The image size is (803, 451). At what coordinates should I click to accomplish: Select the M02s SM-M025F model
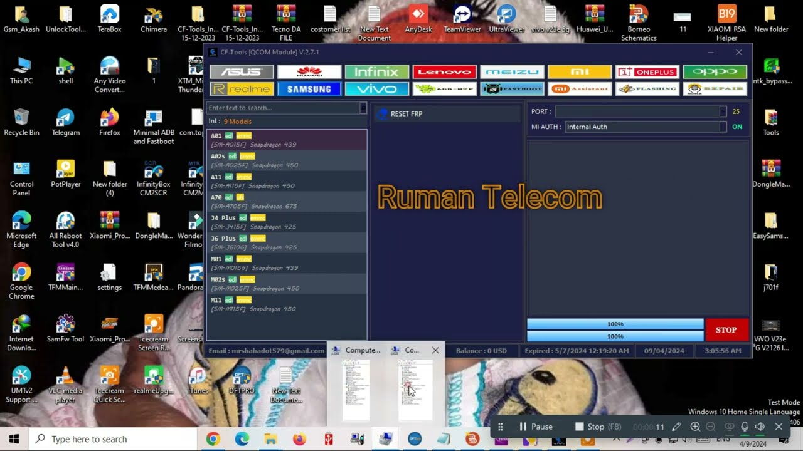tap(287, 284)
